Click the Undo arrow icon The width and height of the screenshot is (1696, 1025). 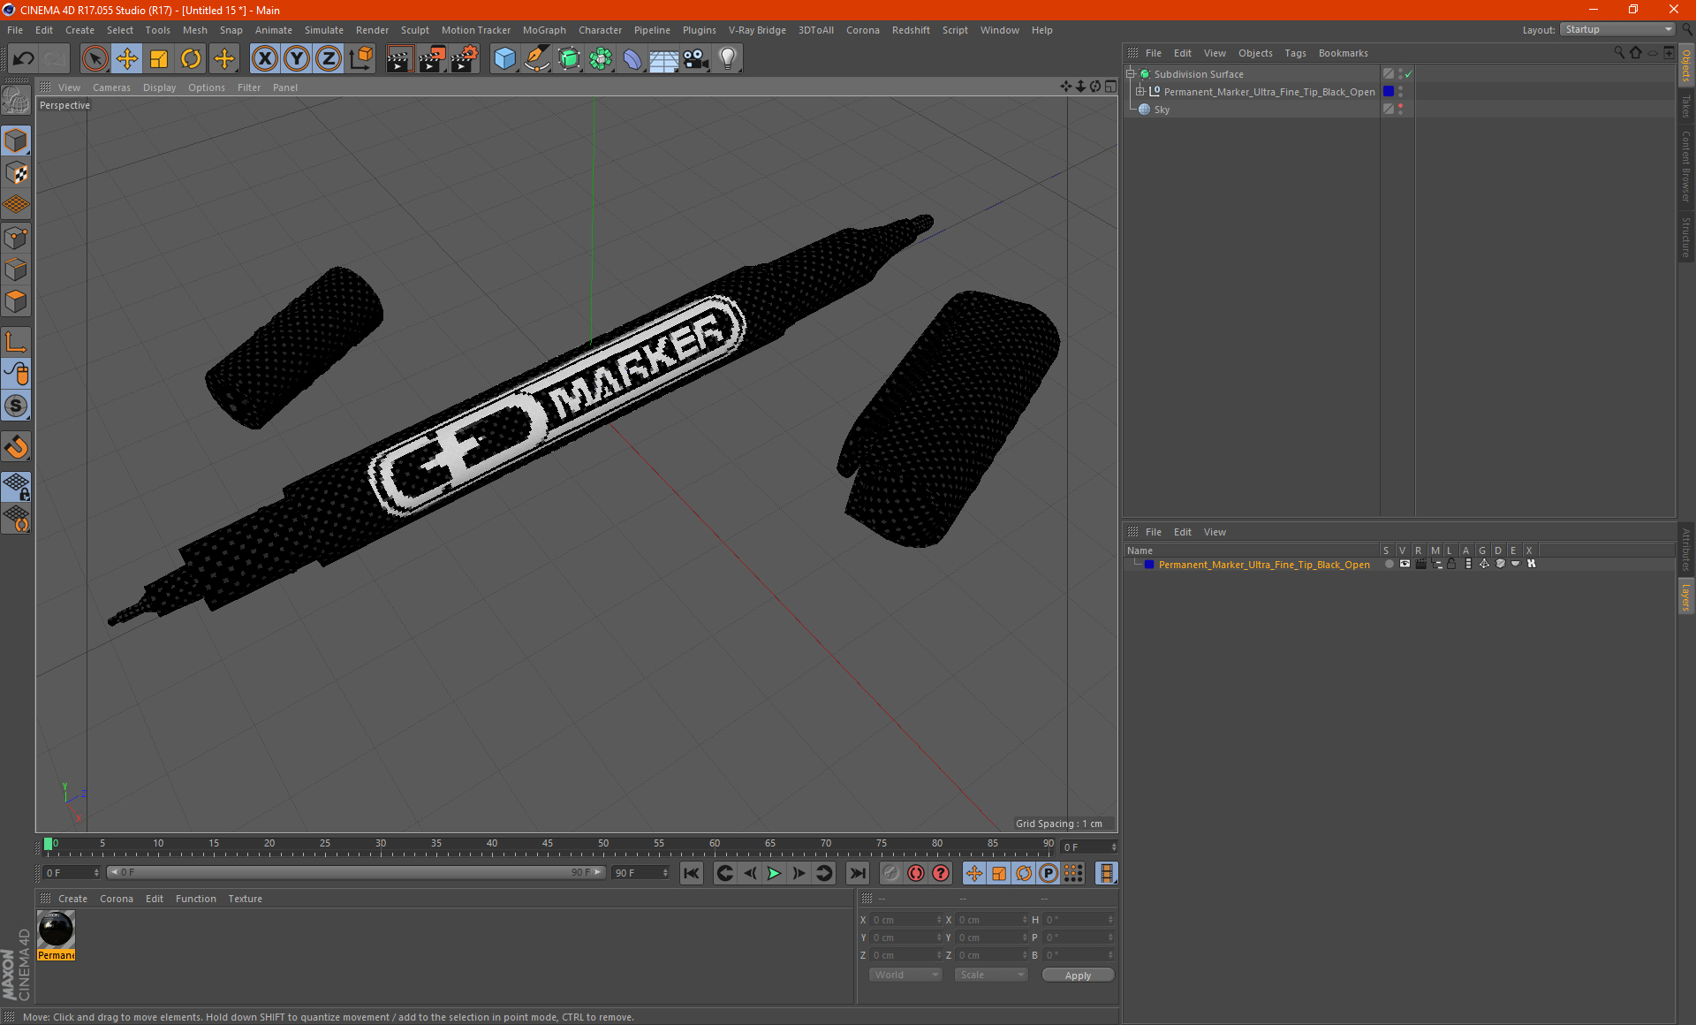(x=24, y=59)
